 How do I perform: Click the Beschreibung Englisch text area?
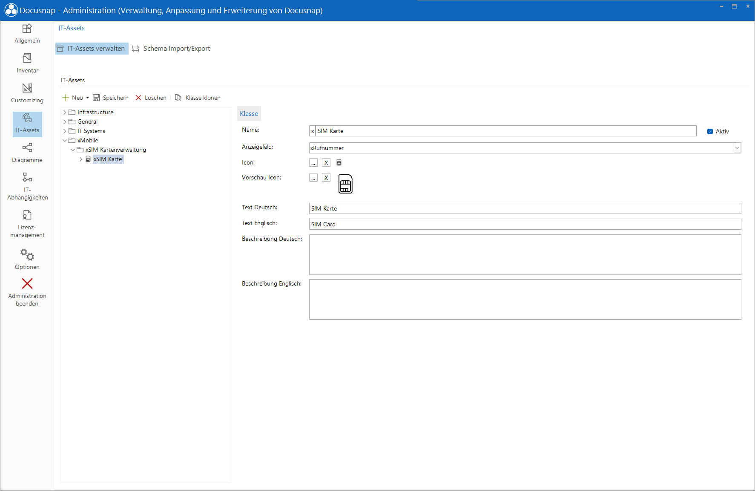point(525,299)
